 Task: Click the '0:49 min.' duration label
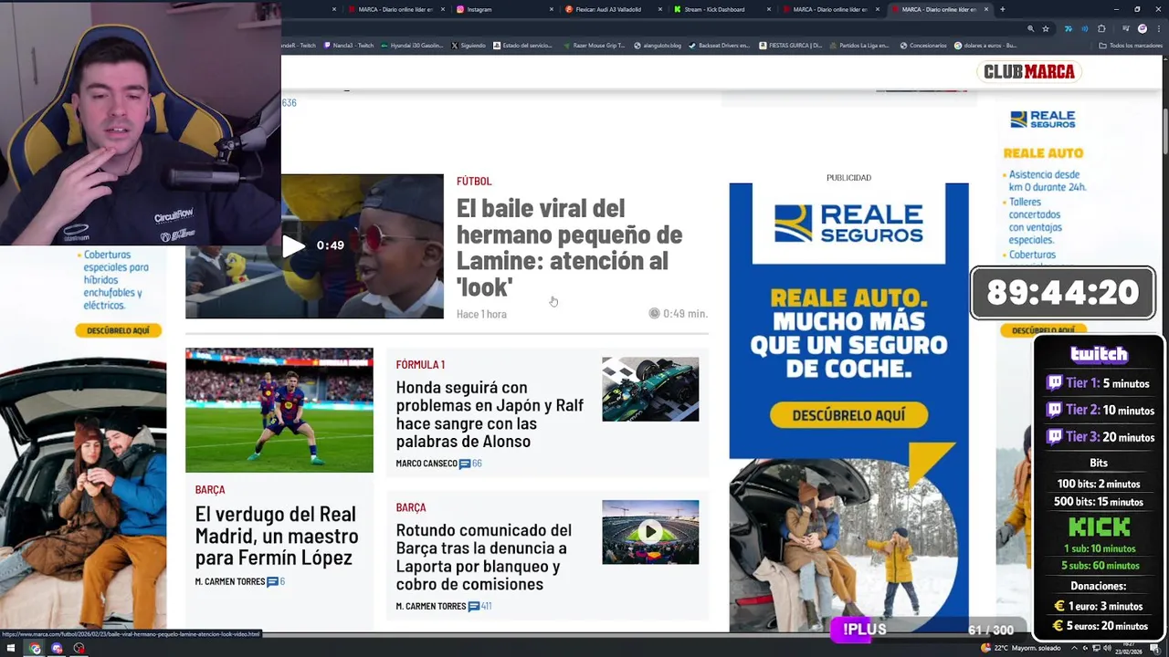[x=678, y=313]
